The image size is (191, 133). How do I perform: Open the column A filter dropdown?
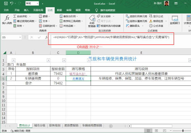click(x=14, y=60)
